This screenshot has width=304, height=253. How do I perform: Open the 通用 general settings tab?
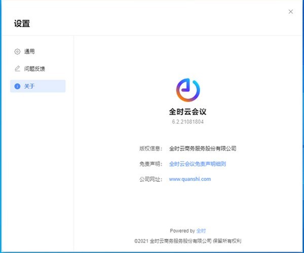(38, 52)
